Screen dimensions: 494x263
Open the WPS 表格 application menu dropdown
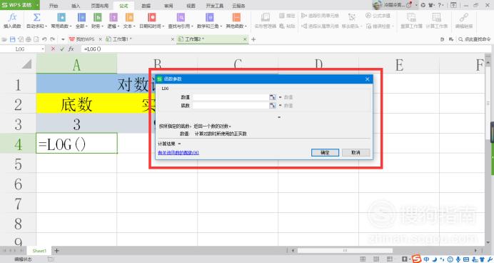pos(38,5)
